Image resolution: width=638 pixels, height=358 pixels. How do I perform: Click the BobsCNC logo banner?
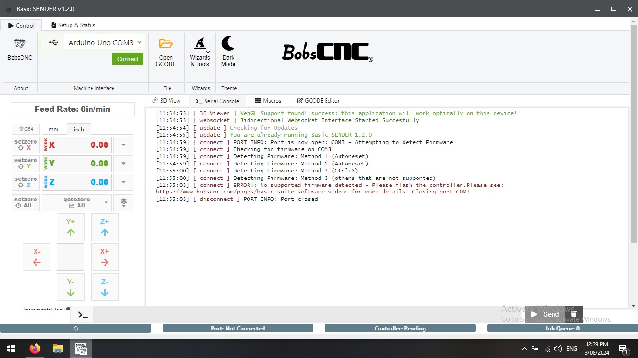pos(327,52)
